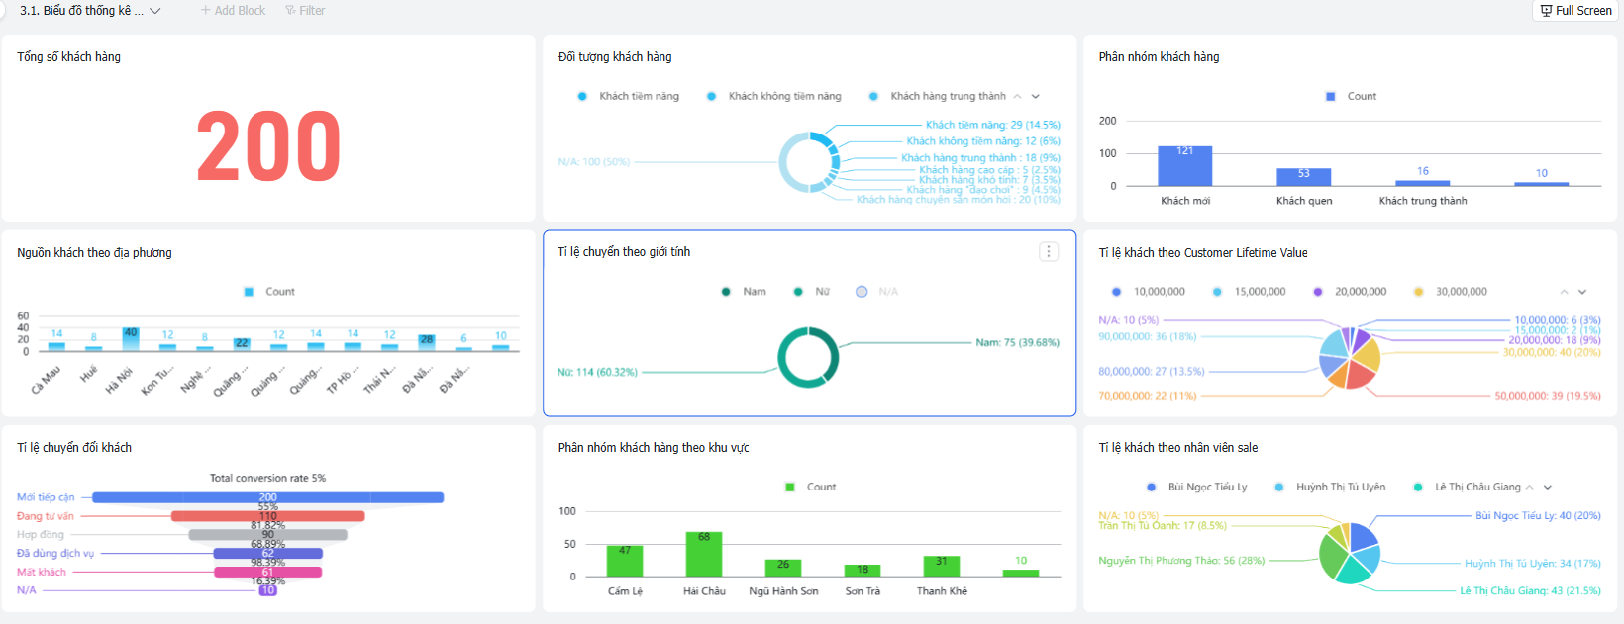The image size is (1624, 624).
Task: Click the total customers number 200
Action: pos(268,147)
